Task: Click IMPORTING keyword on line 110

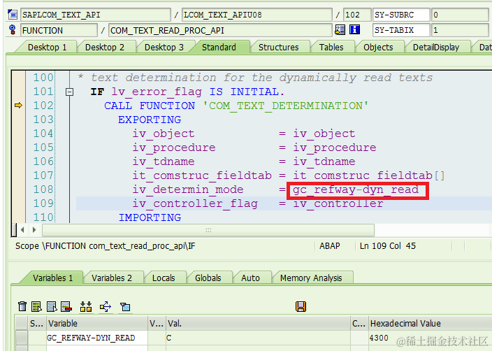Action: coord(150,217)
